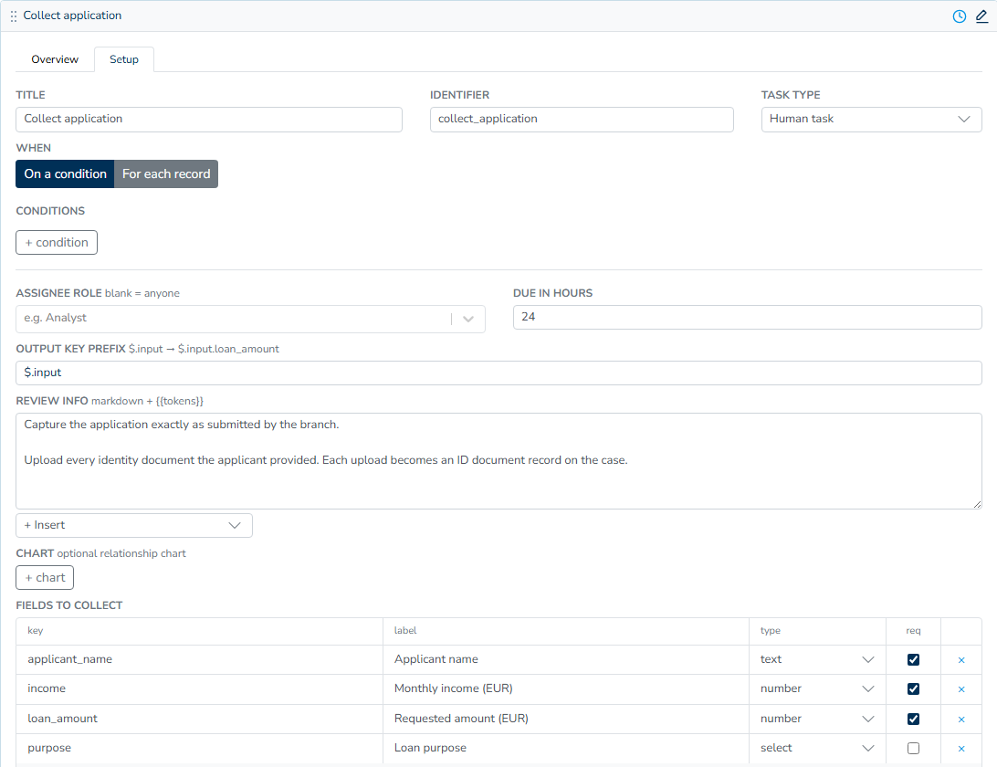This screenshot has height=767, width=997.
Task: Edit the loan_amount key cell
Action: pos(200,719)
